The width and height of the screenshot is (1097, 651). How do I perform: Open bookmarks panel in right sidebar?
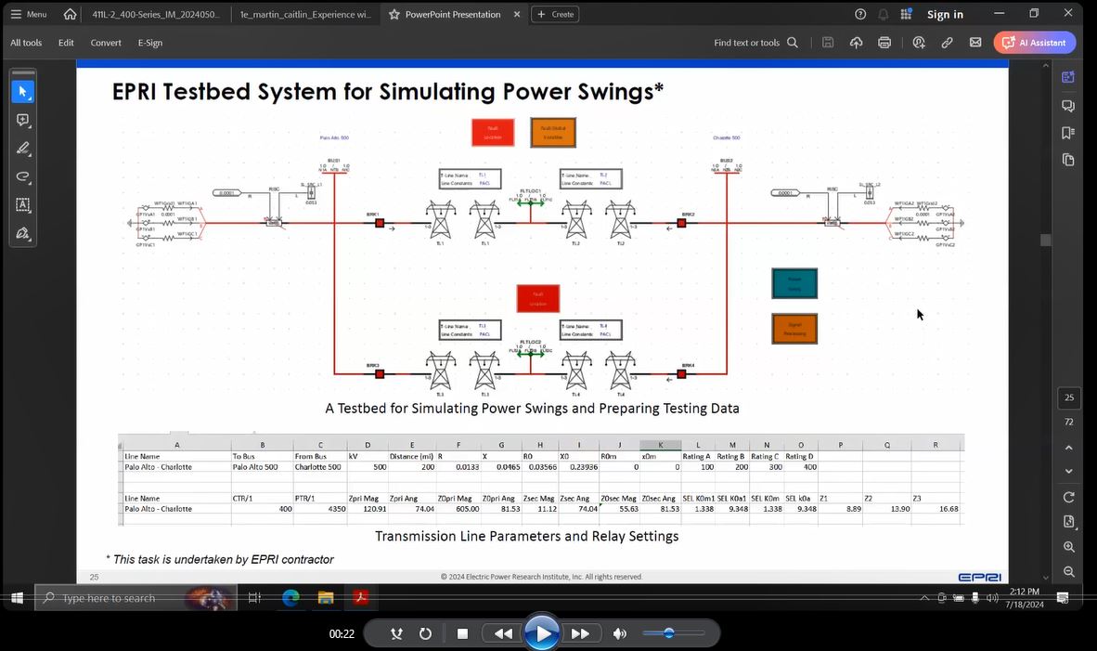pos(1068,133)
